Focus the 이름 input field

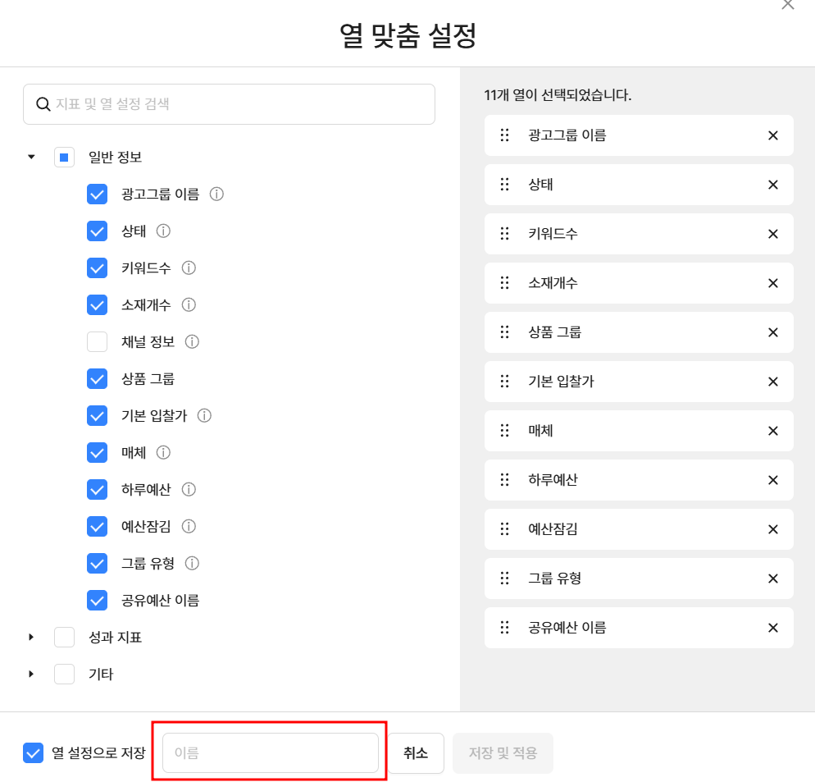coord(271,752)
